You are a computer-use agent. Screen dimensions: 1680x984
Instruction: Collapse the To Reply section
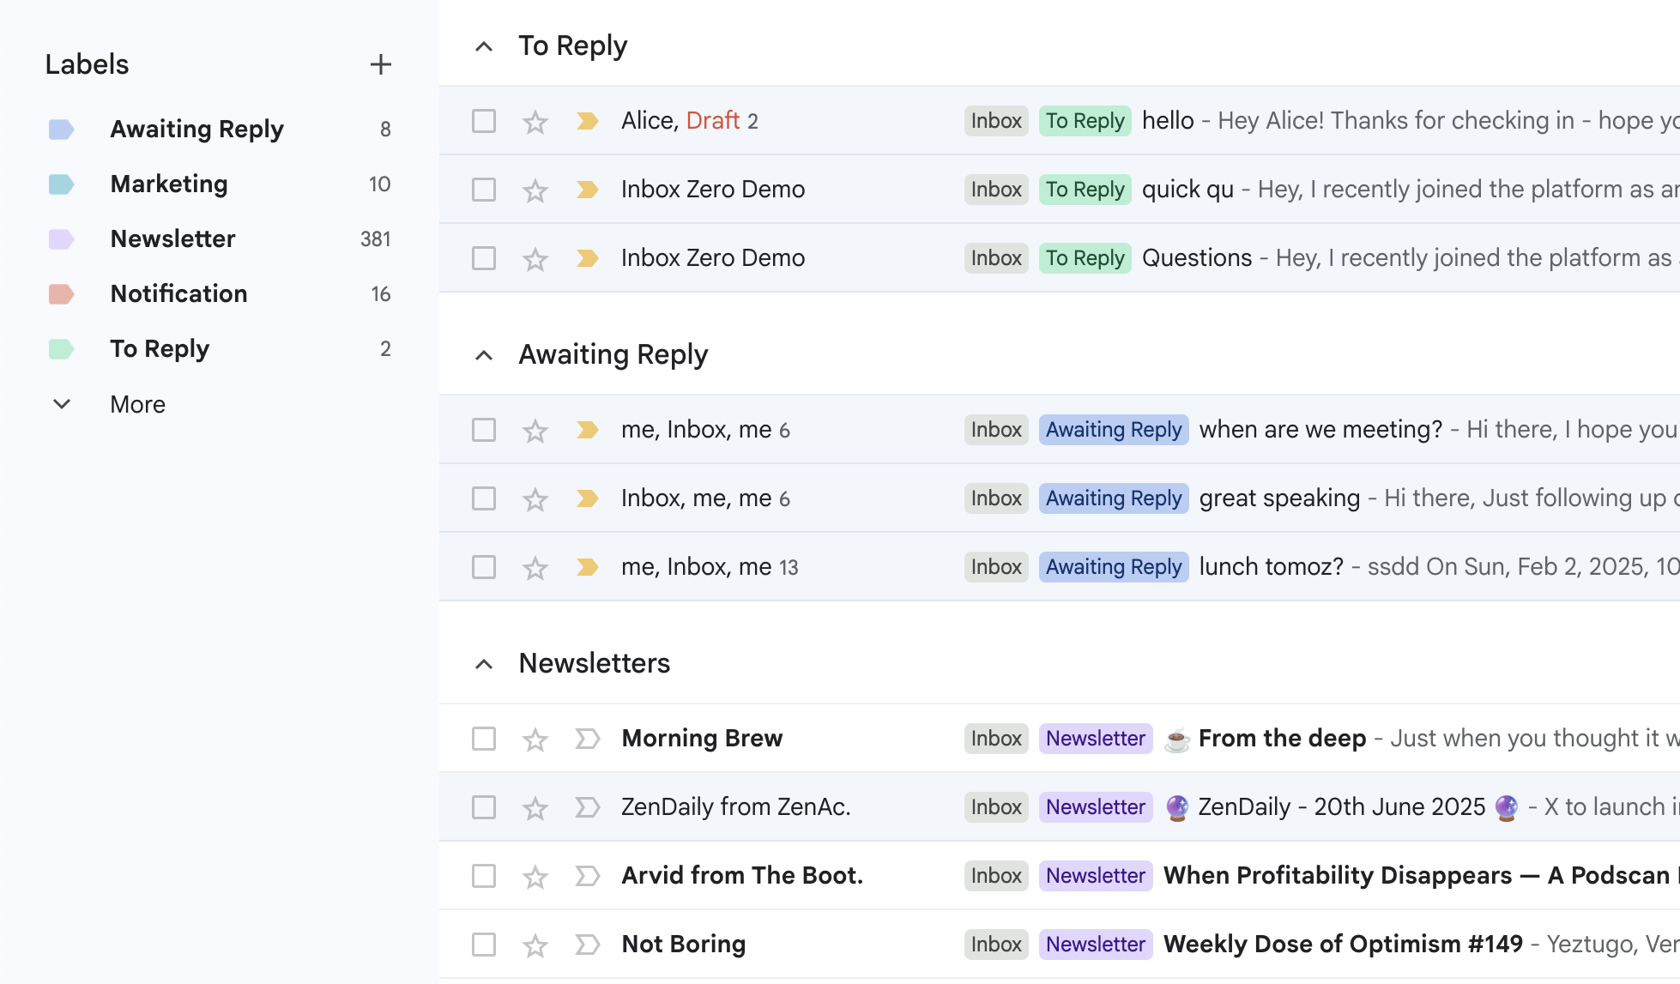point(485,45)
